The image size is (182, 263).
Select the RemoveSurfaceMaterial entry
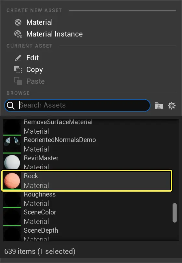[87, 127]
